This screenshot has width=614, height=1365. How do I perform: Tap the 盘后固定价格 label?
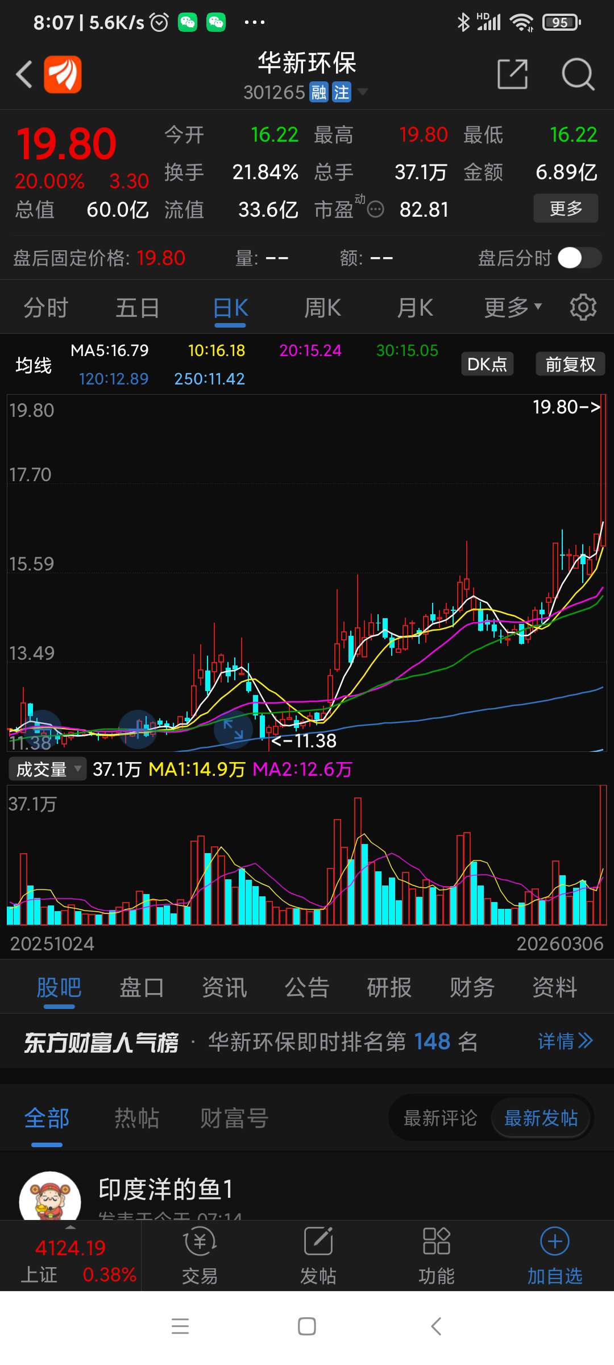tap(71, 258)
